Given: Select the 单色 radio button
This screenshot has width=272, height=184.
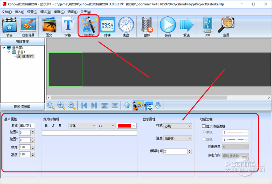Looking at the screenshot, I should tap(204, 132).
